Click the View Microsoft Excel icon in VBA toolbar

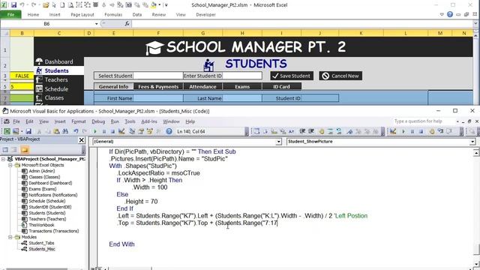point(7,131)
